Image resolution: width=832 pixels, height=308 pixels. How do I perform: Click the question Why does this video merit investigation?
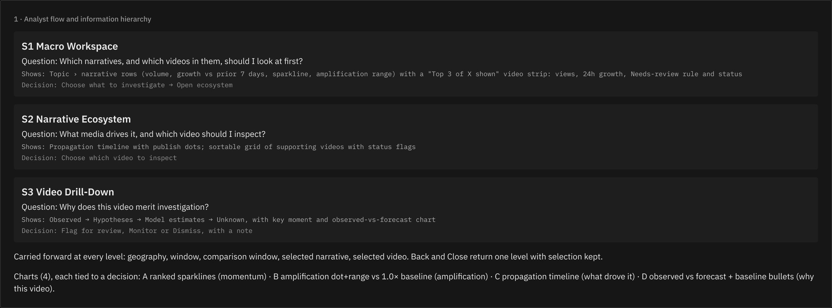pyautogui.click(x=115, y=207)
